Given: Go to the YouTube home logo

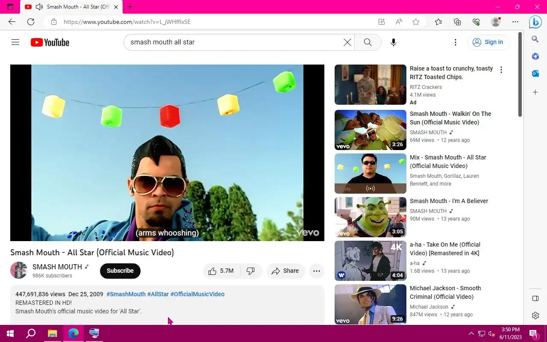Looking at the screenshot, I should [50, 42].
